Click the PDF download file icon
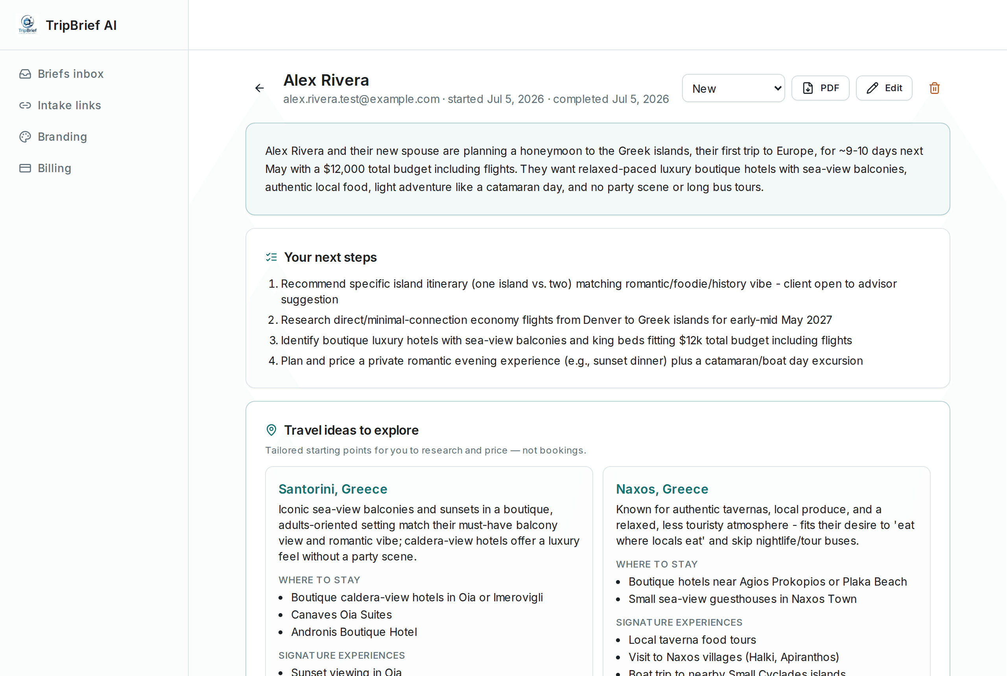Screen dimensions: 1007x676 coord(808,88)
